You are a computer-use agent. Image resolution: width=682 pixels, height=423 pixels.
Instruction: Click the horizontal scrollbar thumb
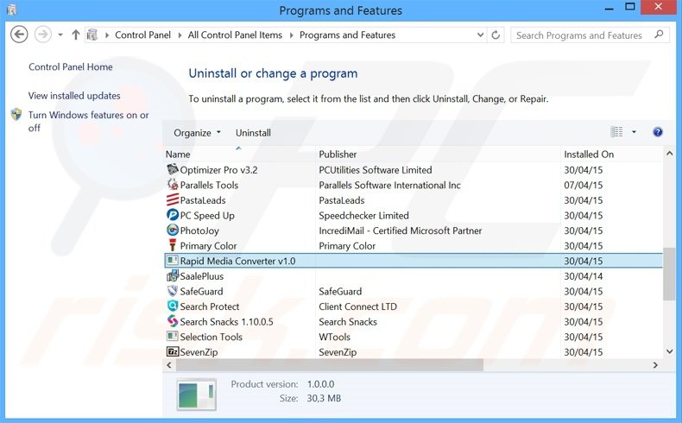coord(329,365)
